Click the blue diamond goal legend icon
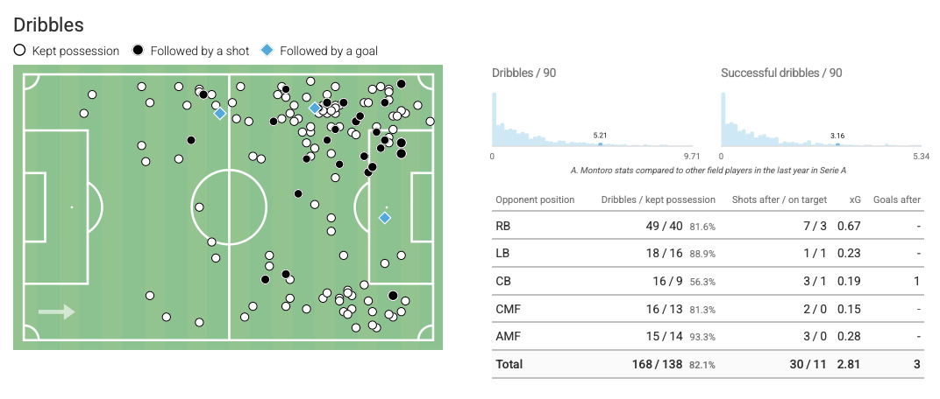 (x=267, y=51)
